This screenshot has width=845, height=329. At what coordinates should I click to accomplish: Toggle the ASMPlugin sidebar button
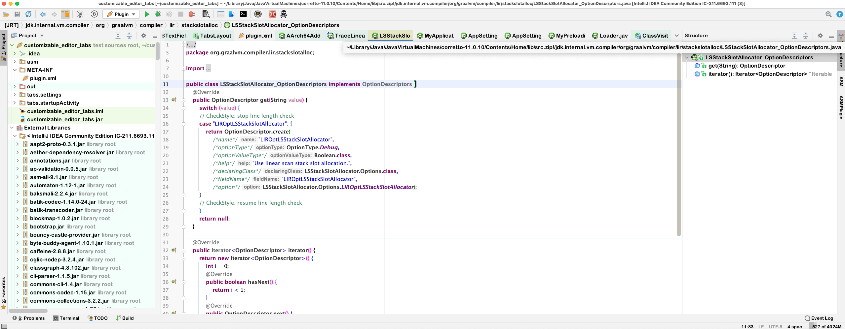pyautogui.click(x=841, y=107)
